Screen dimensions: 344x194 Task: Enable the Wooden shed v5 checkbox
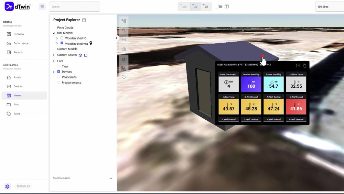tap(62, 38)
